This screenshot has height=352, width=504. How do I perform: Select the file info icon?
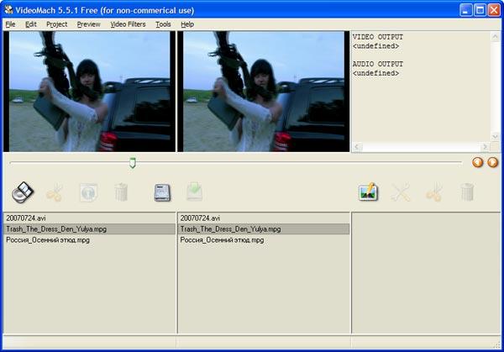[88, 192]
